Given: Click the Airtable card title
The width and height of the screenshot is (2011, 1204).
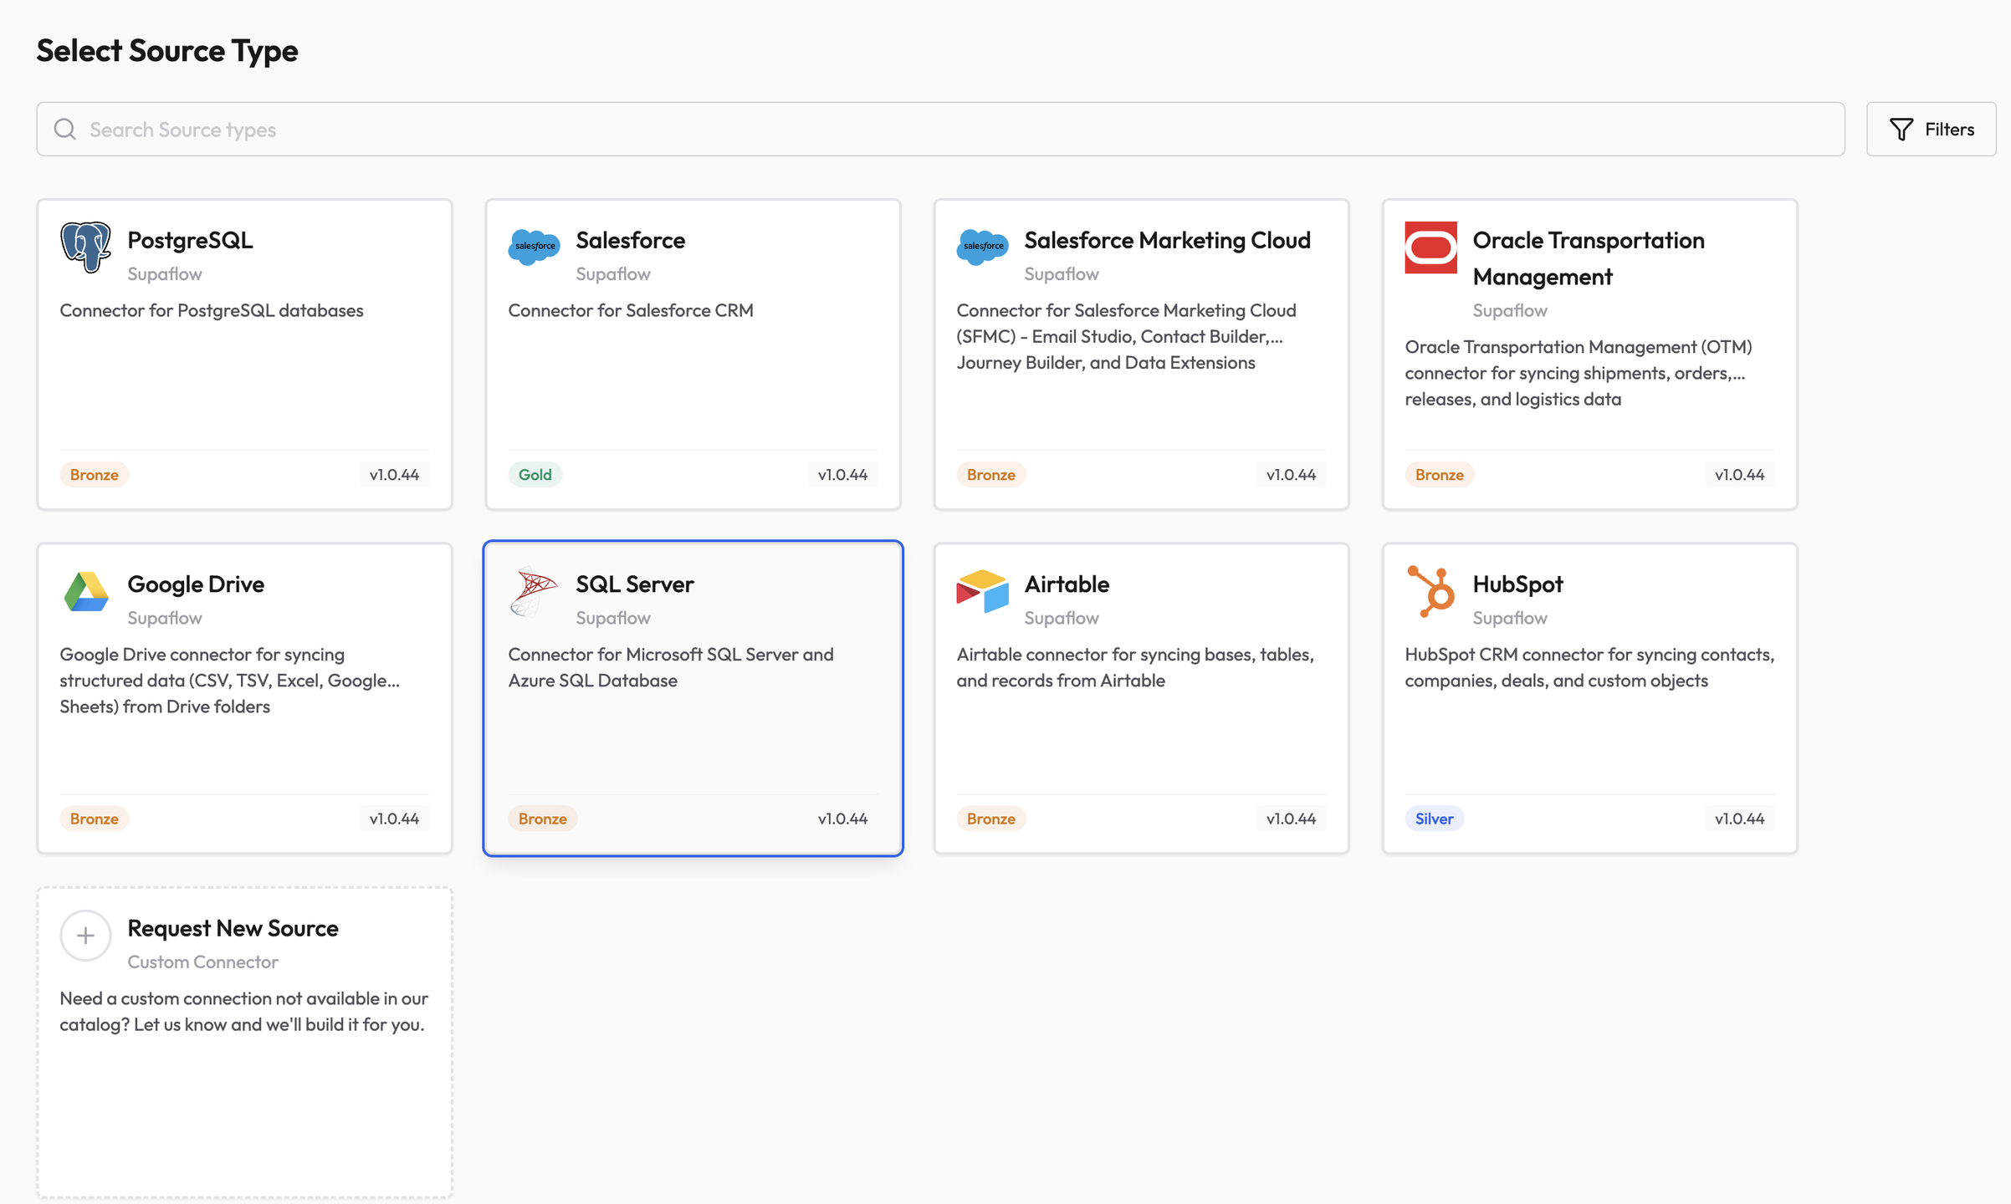Looking at the screenshot, I should pyautogui.click(x=1067, y=584).
